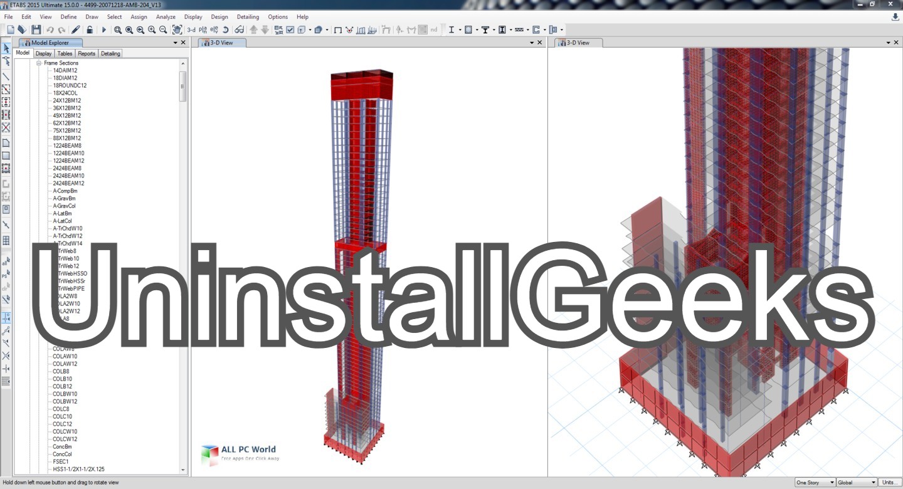Screen dimensions: 903x489
Task: Open the Detailing tab in Model Explorer
Action: point(110,53)
